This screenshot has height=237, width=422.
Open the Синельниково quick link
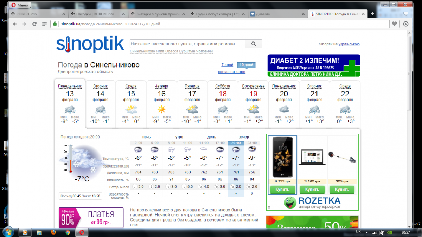click(x=142, y=51)
